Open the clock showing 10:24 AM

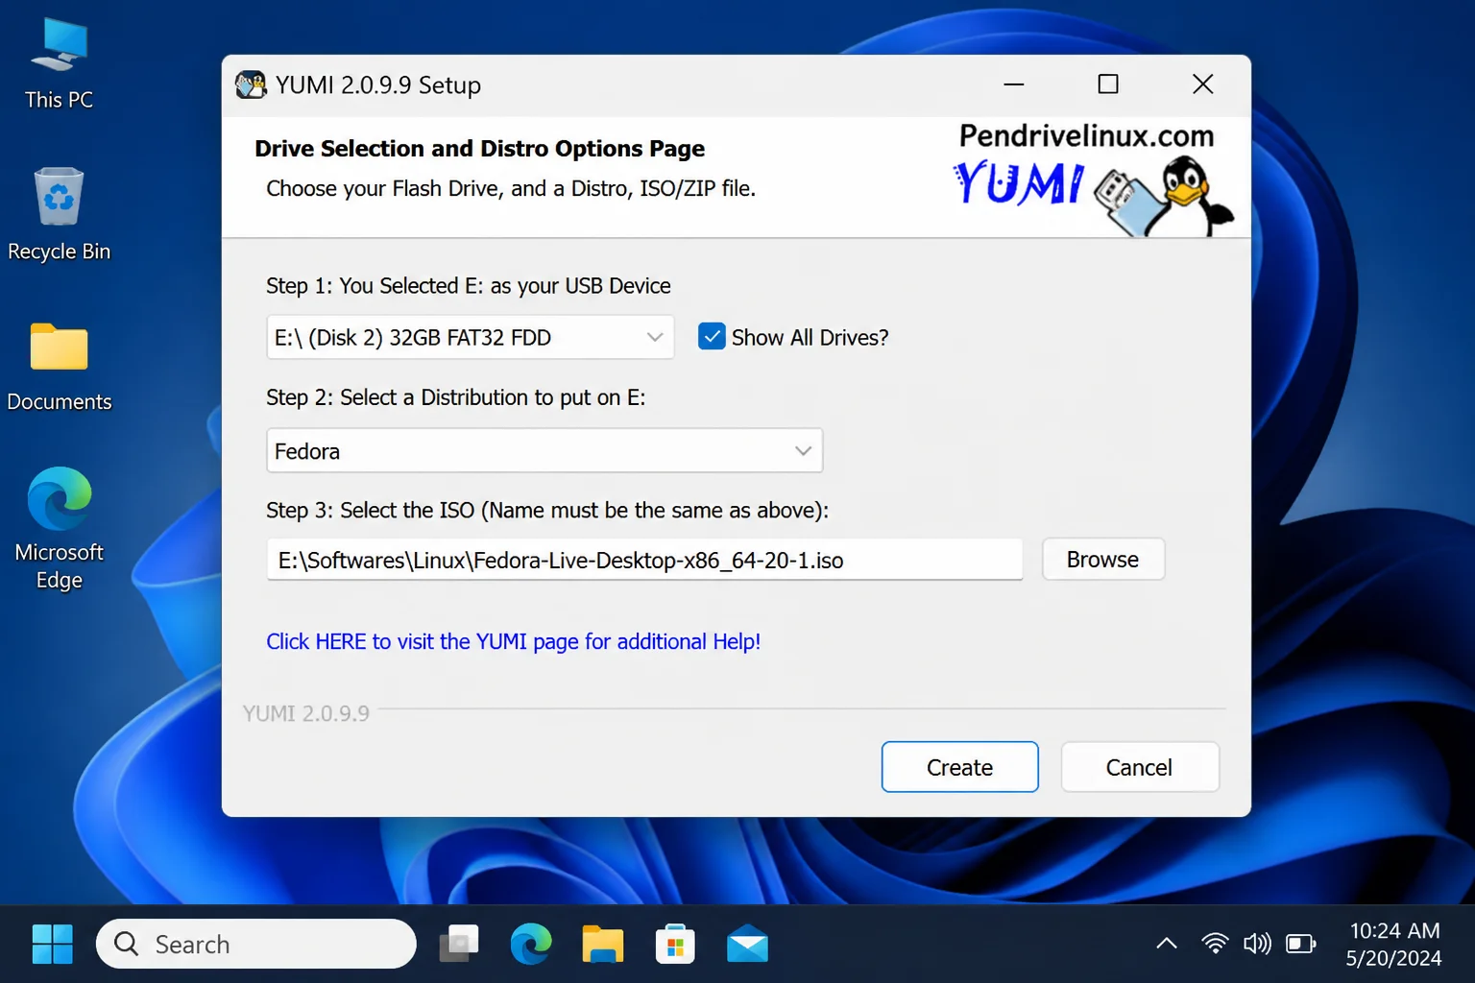(1394, 944)
